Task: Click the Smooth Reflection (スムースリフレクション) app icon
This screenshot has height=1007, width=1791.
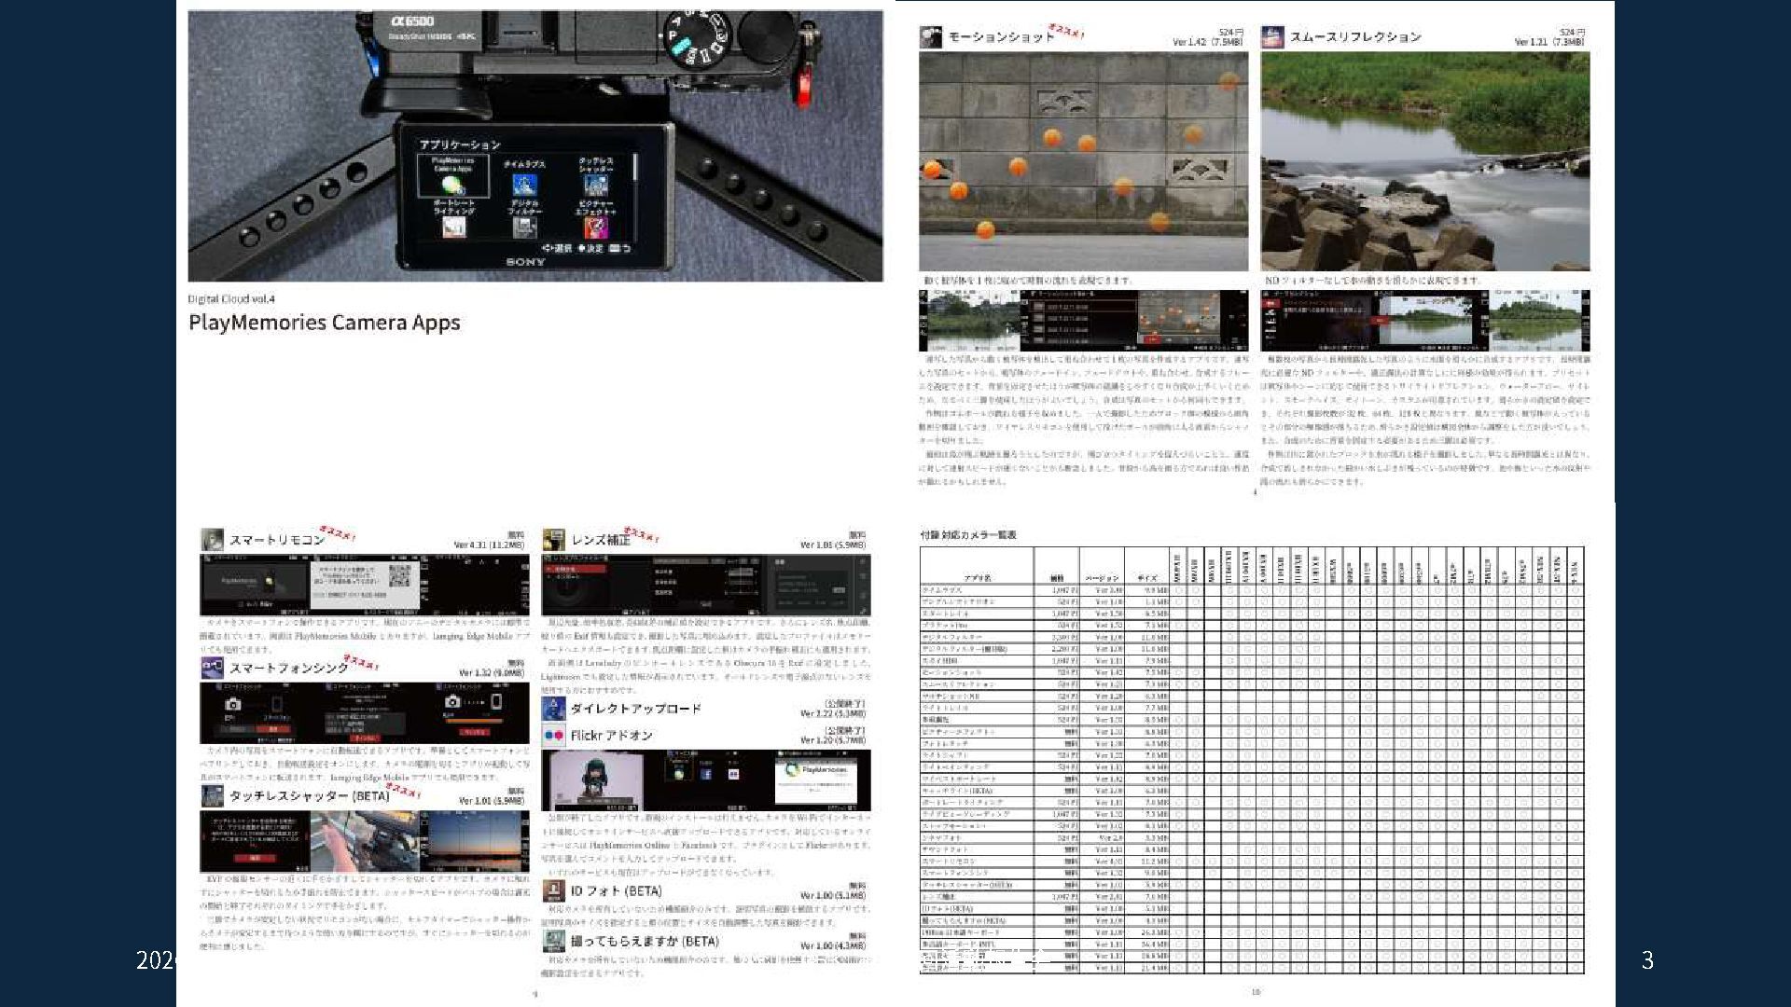Action: coord(1272,37)
